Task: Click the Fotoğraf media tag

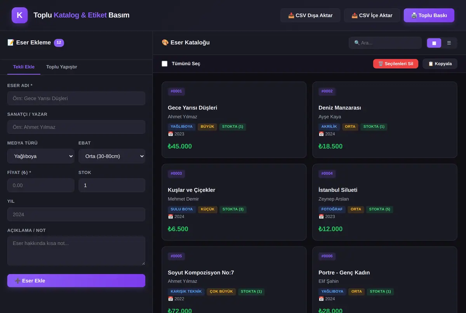Action: (332, 209)
